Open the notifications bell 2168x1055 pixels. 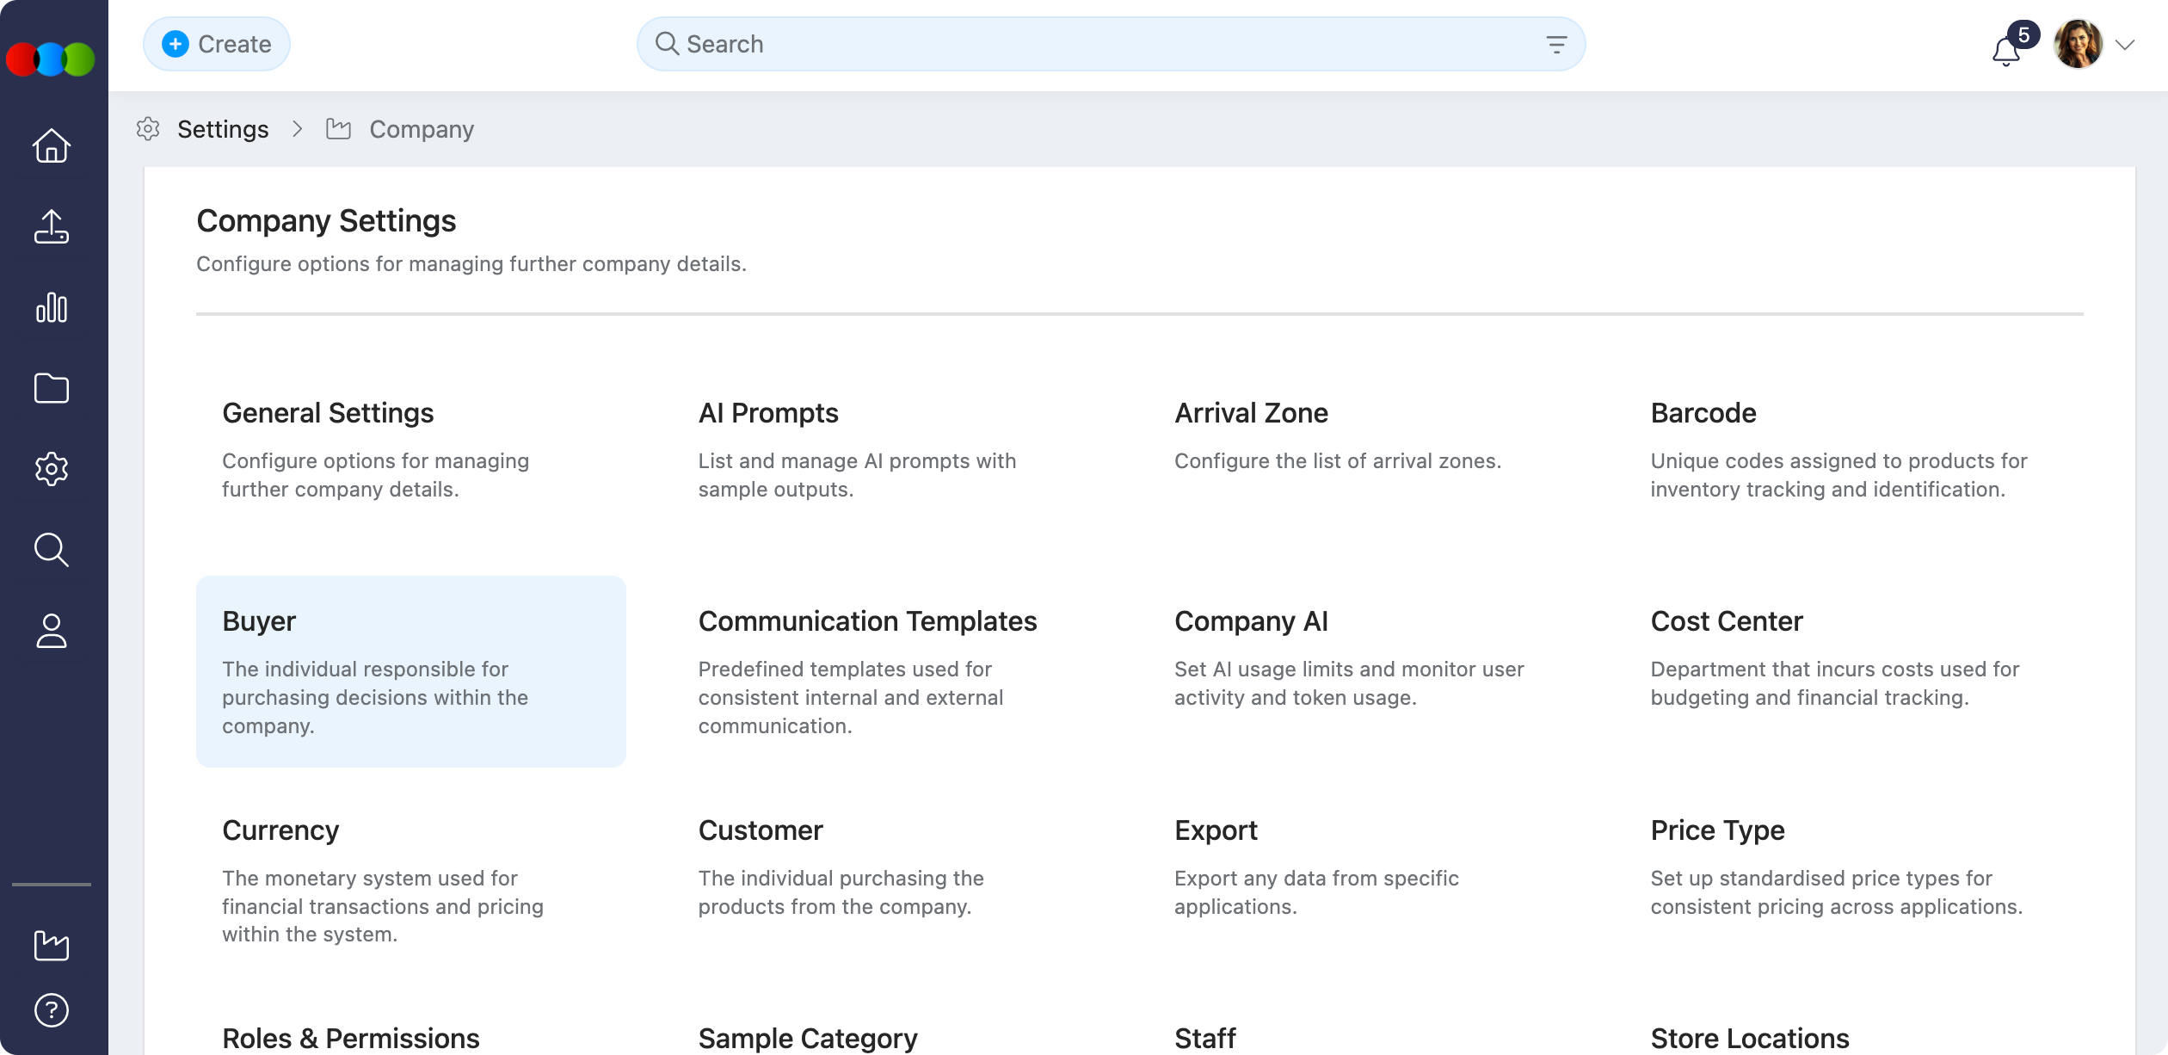pyautogui.click(x=2006, y=50)
